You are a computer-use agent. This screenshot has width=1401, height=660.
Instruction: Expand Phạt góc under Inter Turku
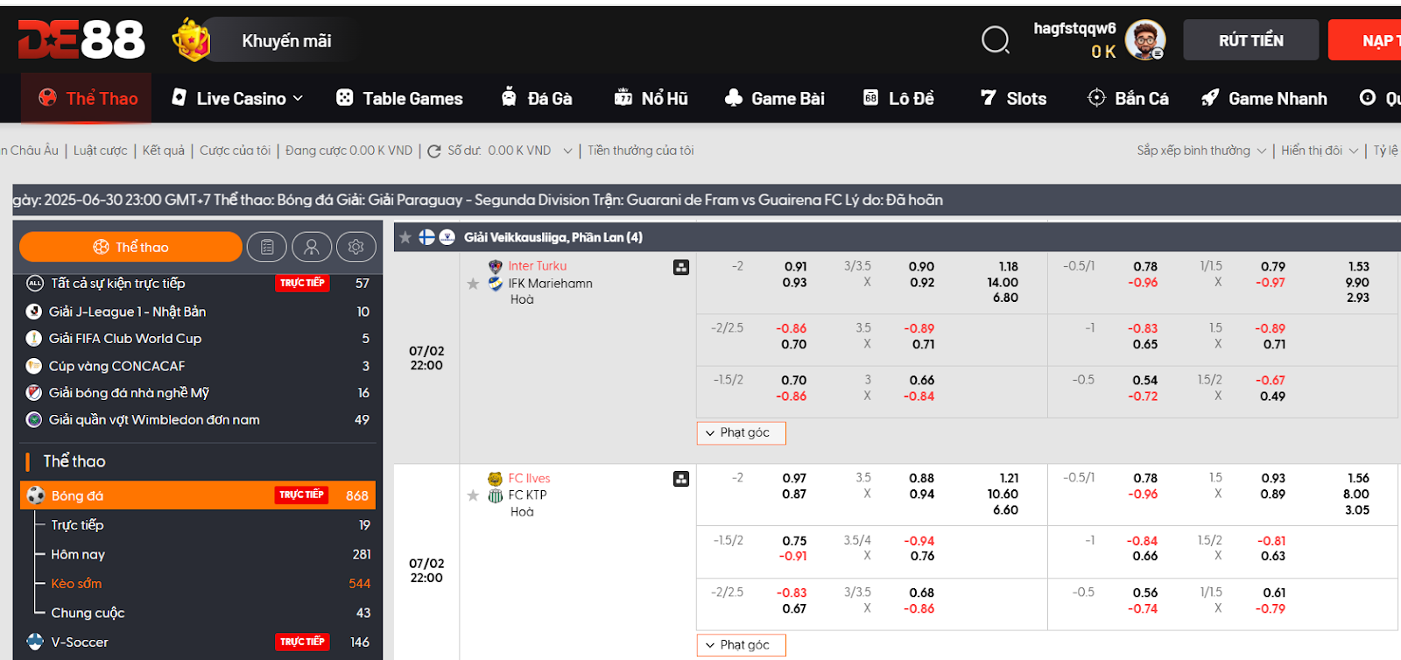click(741, 433)
